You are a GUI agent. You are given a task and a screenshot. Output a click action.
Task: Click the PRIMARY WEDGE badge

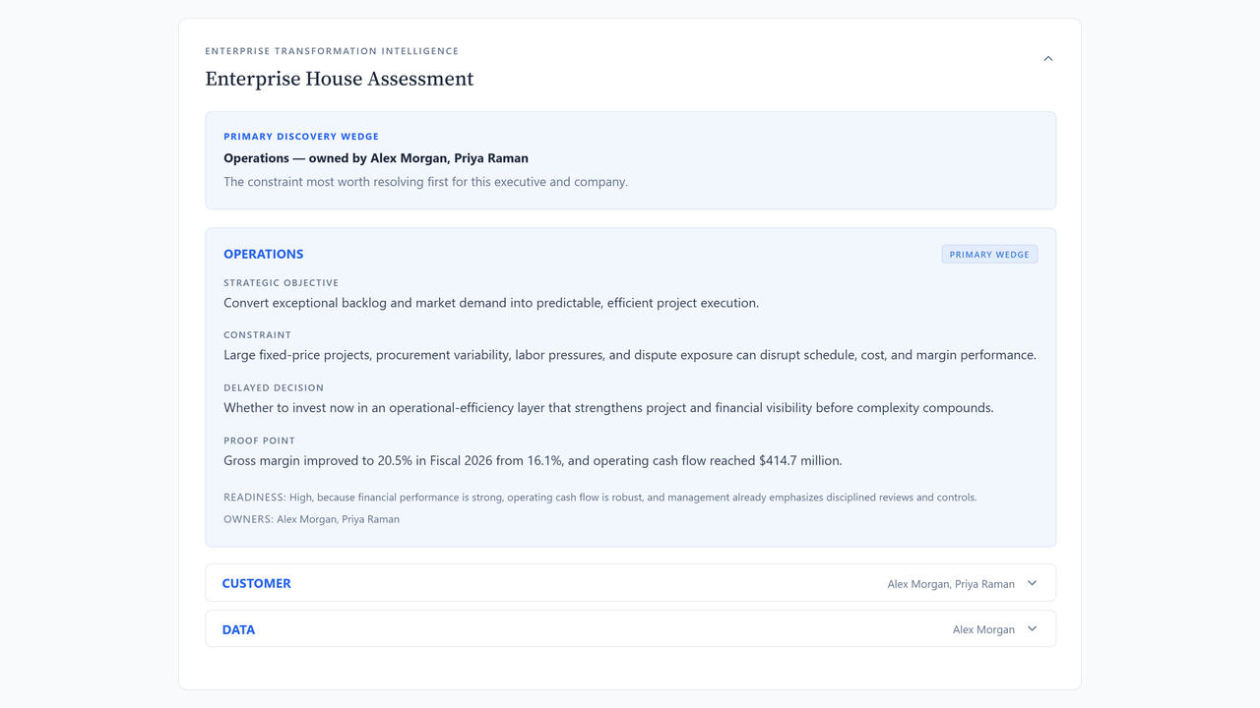coord(989,255)
